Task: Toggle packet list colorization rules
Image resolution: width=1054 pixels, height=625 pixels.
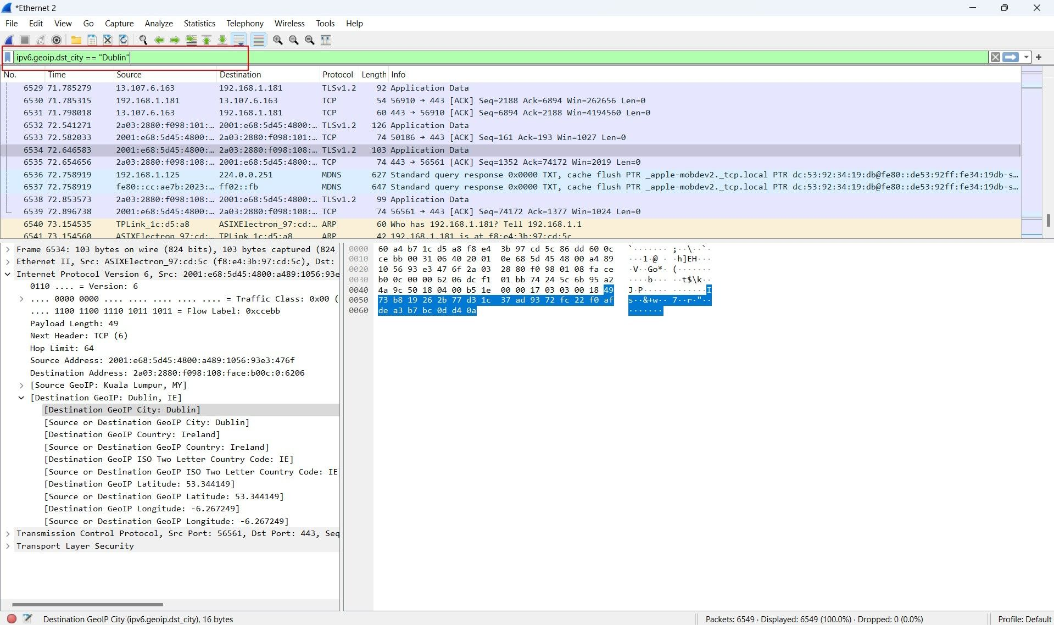Action: click(259, 40)
